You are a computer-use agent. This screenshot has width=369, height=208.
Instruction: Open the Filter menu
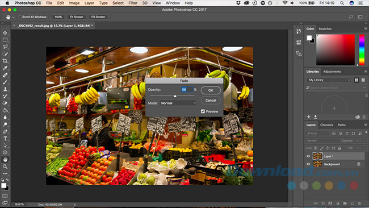tap(133, 3)
